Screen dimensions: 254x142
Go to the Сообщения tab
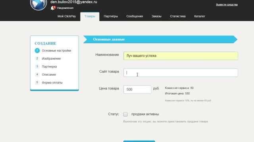(x=135, y=16)
